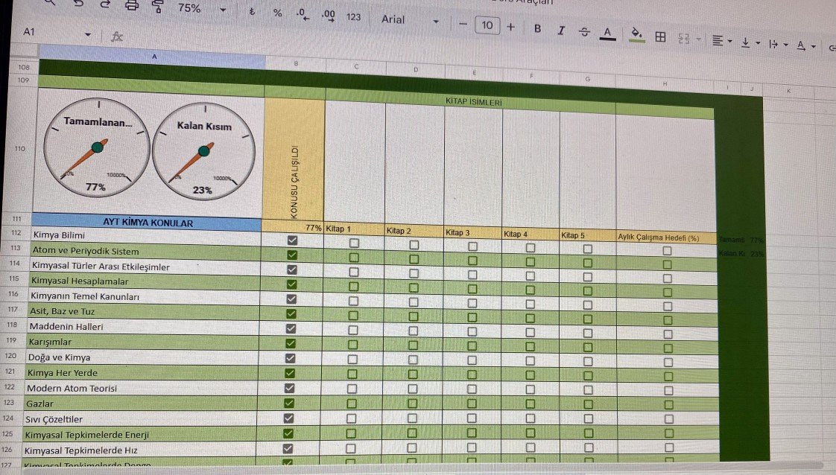
Task: Toggle Italic formatting
Action: (x=561, y=31)
